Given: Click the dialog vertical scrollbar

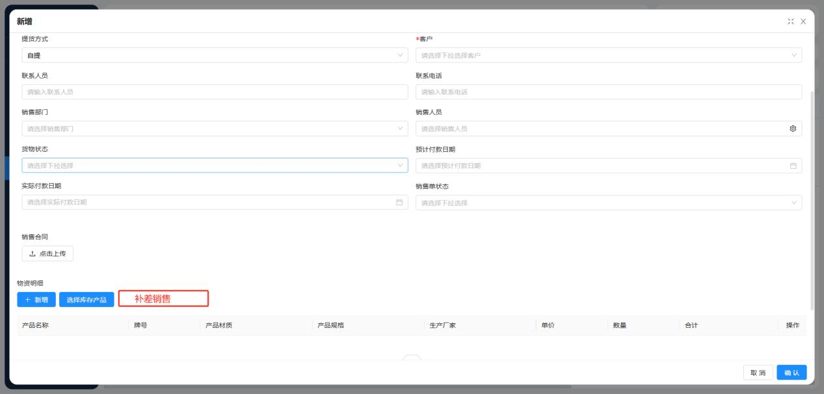Looking at the screenshot, I should coord(812,200).
